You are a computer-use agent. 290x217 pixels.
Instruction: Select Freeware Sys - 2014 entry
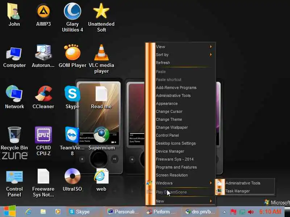(186, 159)
